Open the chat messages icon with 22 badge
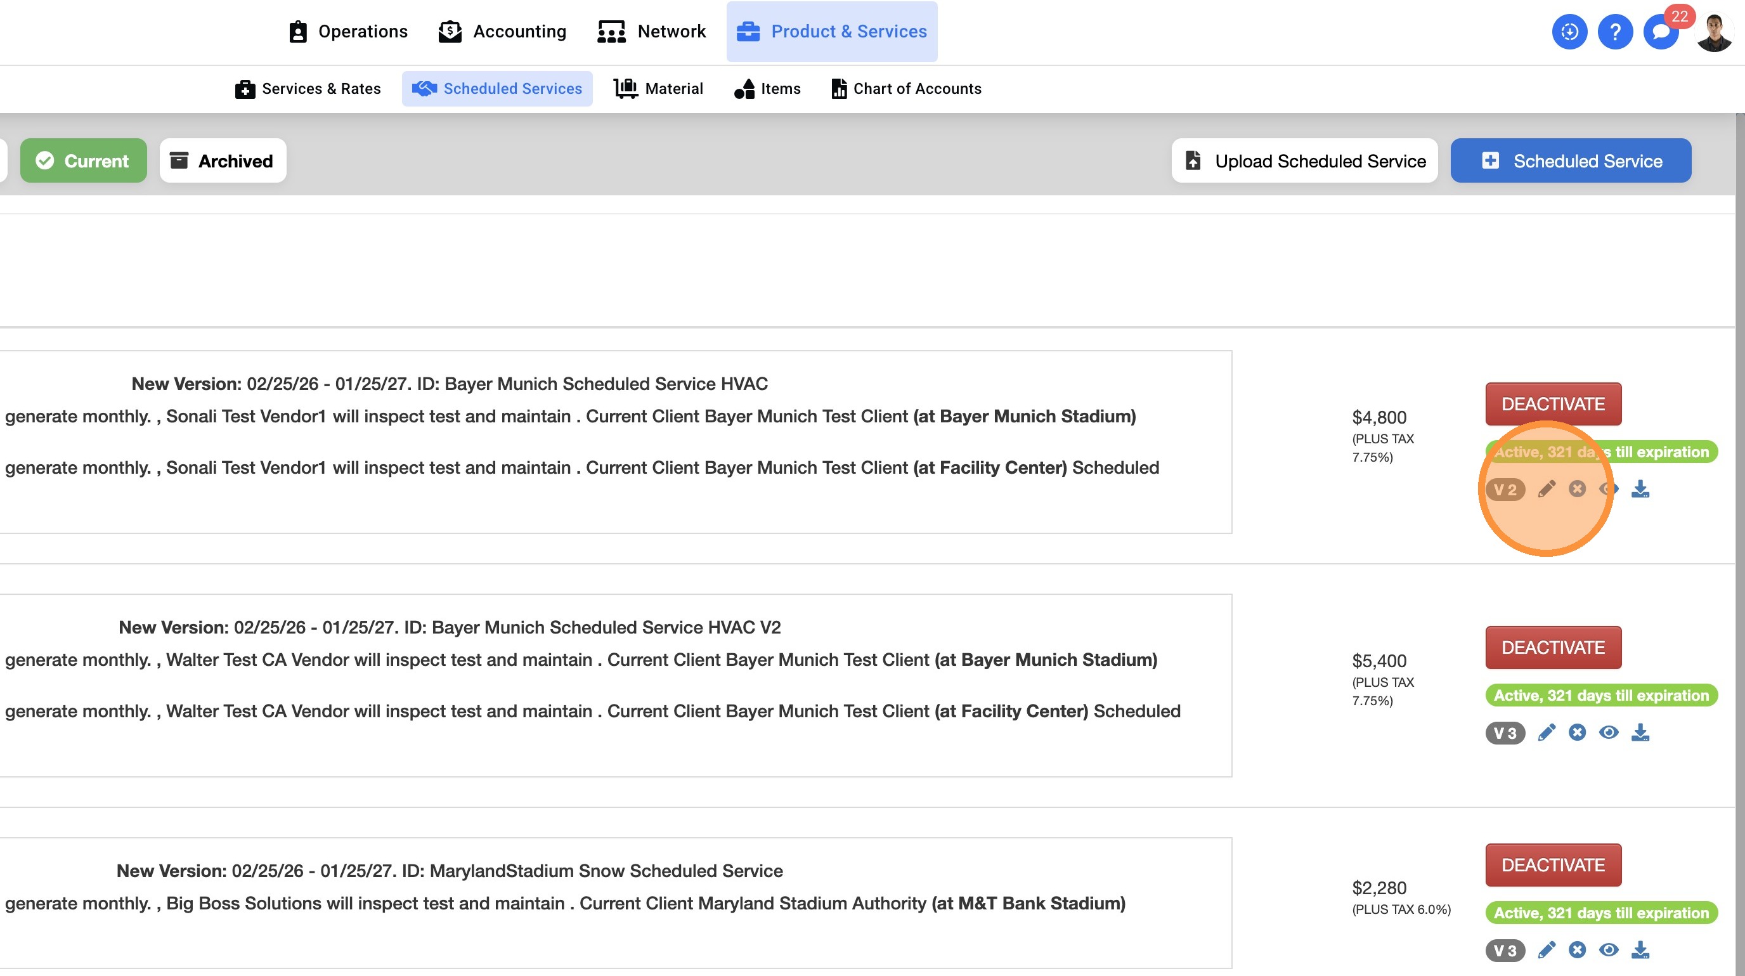 [x=1660, y=32]
